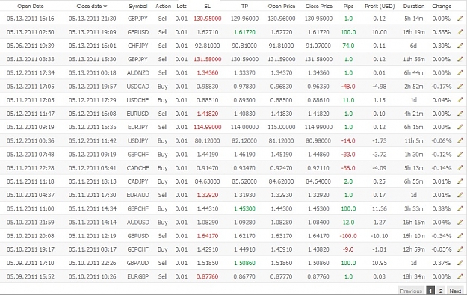Select the 12h 59m duration cell

point(414,249)
